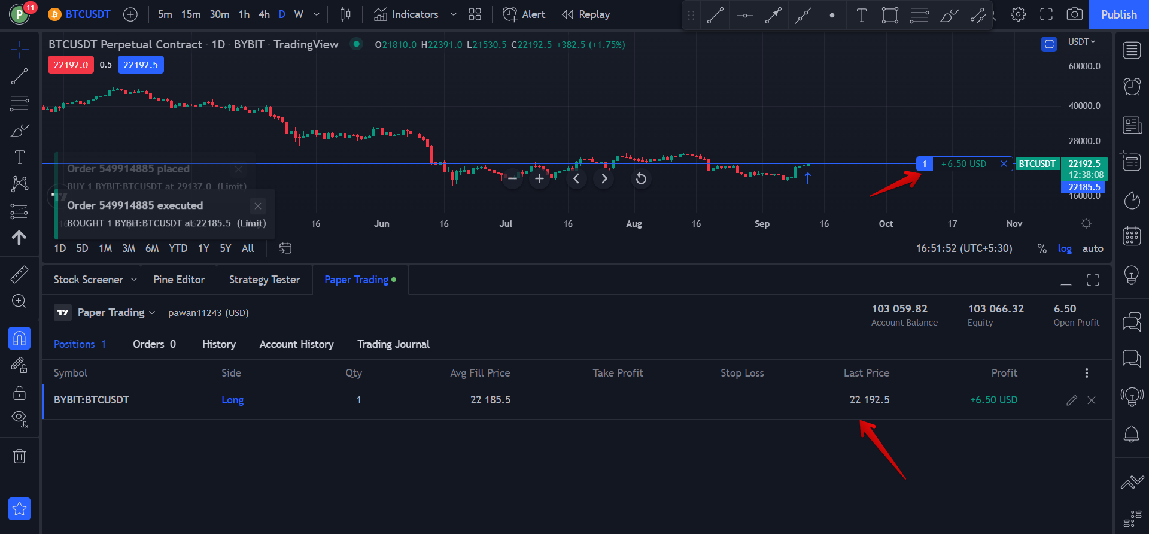This screenshot has width=1149, height=534.
Task: Open the Trading Journal tab
Action: [394, 344]
